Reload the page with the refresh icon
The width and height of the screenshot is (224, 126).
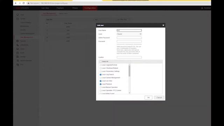[23, 3]
